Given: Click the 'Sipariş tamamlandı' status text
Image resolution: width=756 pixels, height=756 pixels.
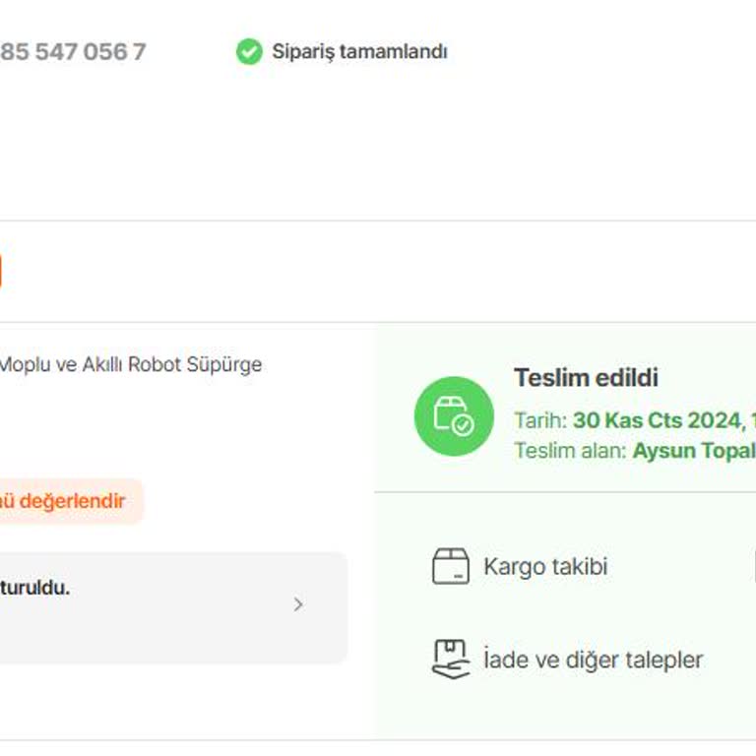Looking at the screenshot, I should pos(359,51).
